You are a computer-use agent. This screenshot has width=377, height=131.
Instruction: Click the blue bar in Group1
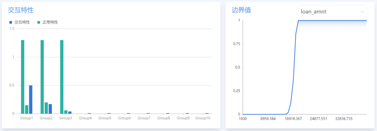[30, 99]
